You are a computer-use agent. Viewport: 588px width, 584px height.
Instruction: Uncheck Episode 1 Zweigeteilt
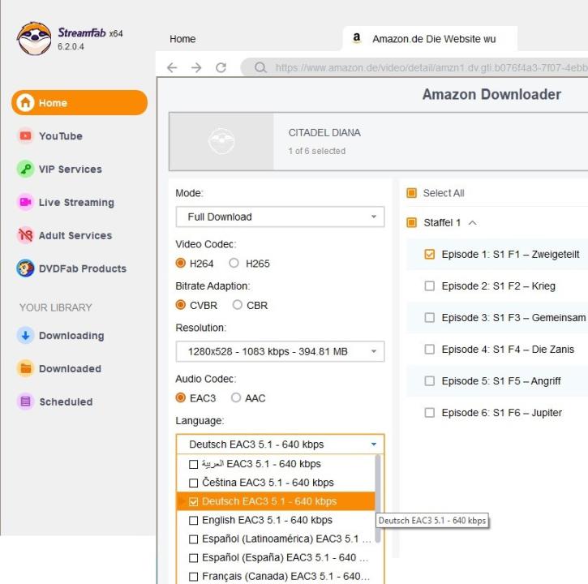click(429, 255)
